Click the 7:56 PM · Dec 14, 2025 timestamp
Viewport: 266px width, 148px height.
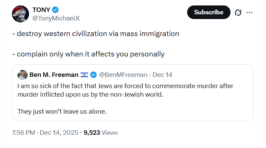(45, 132)
